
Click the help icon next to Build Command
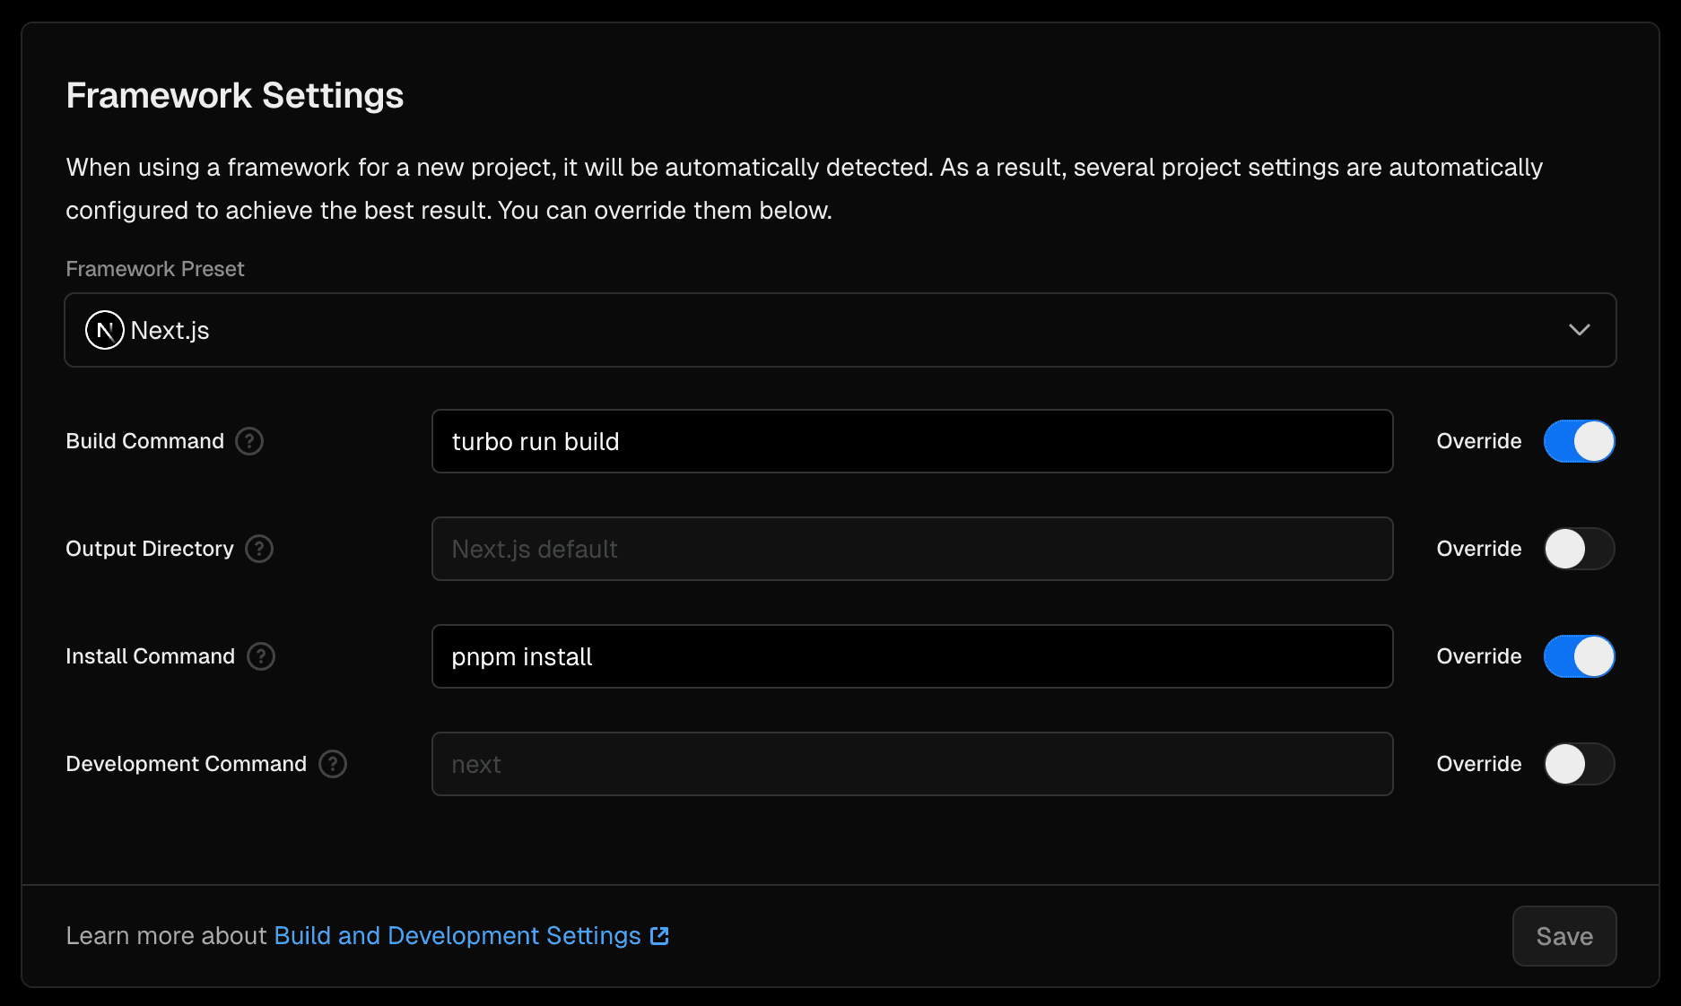[249, 441]
